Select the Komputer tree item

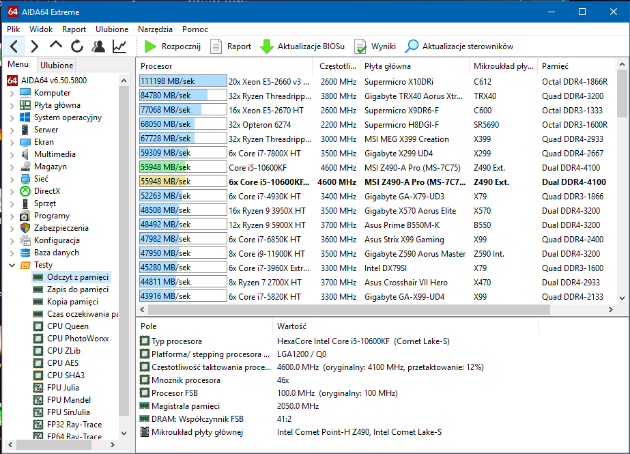pos(53,93)
